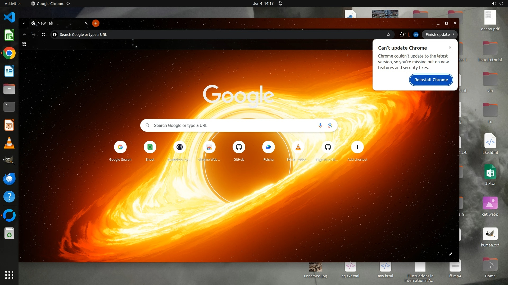This screenshot has width=508, height=285.
Task: Click the voice search microphone icon
Action: (320, 125)
